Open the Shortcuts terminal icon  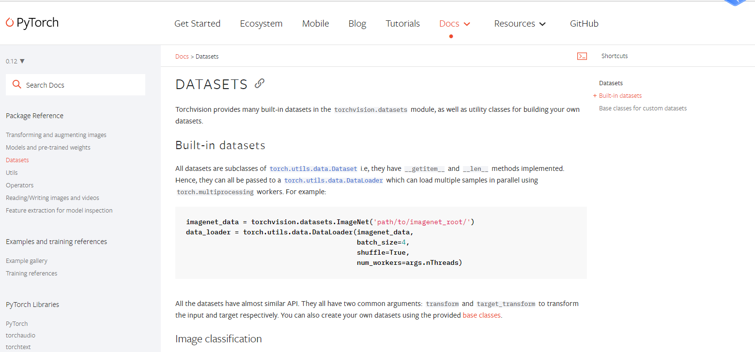click(x=582, y=56)
